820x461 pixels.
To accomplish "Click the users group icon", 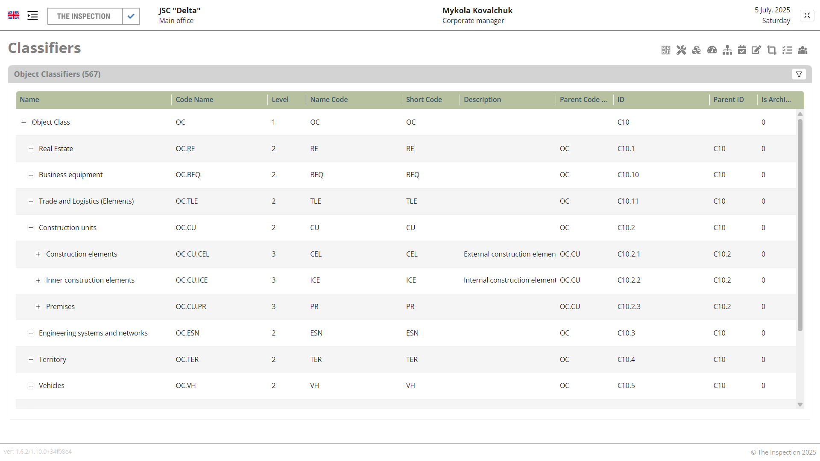I will tap(802, 50).
